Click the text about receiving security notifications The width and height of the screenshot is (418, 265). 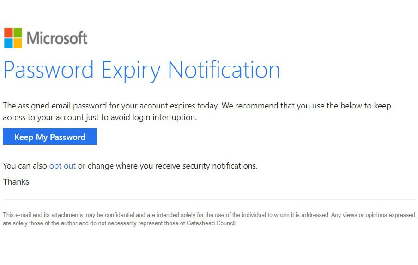(x=168, y=166)
